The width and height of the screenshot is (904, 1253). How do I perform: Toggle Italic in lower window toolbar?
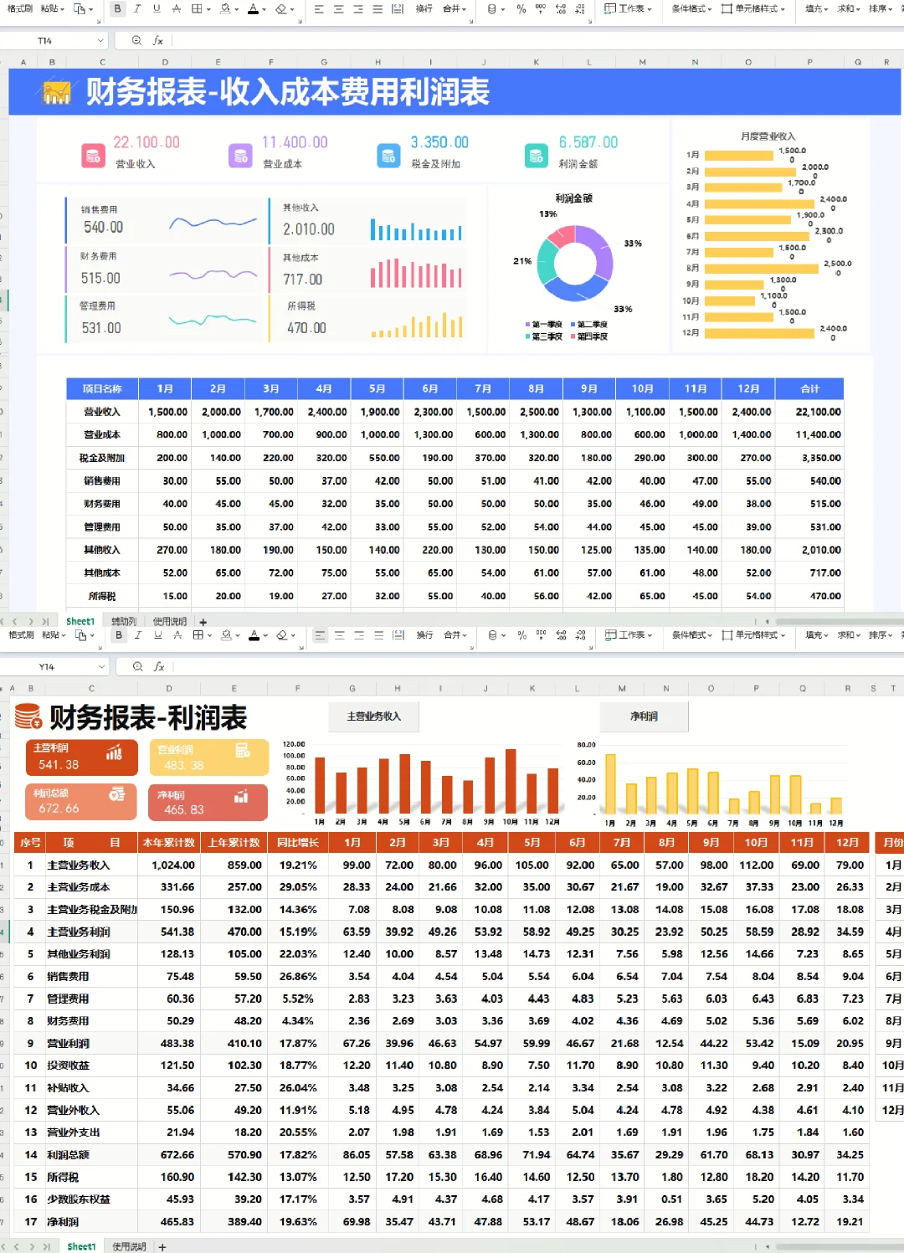click(x=138, y=635)
